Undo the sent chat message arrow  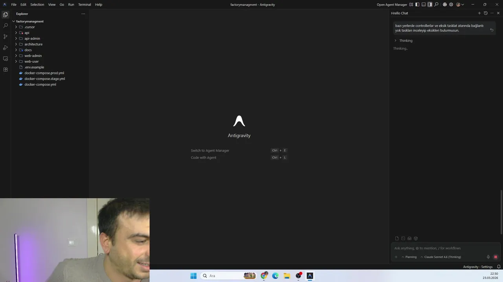(x=492, y=30)
